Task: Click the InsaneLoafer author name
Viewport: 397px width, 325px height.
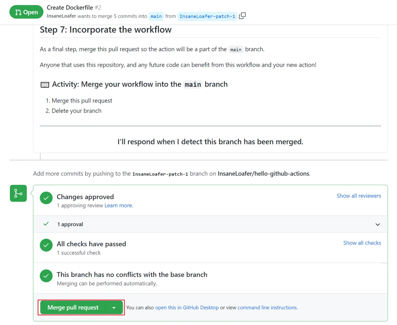Action: tap(61, 16)
